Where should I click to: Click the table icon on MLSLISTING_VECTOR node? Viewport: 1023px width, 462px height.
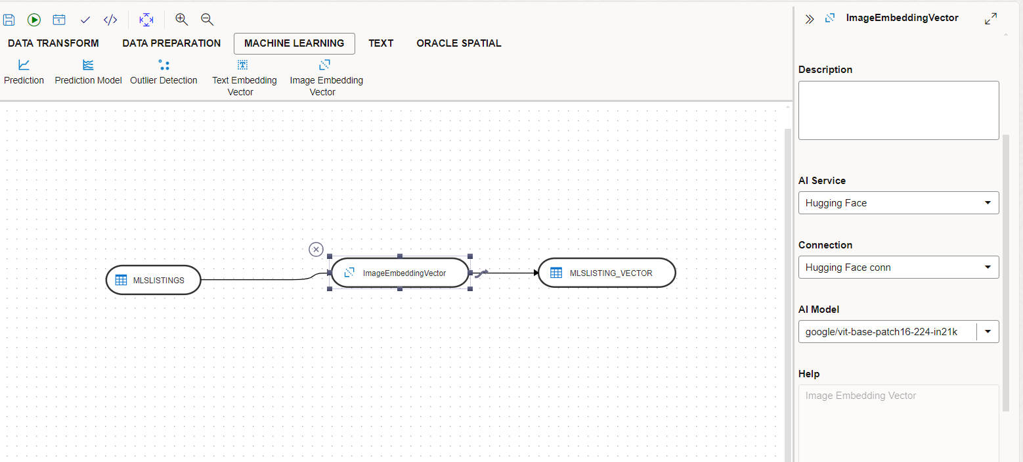pyautogui.click(x=556, y=273)
